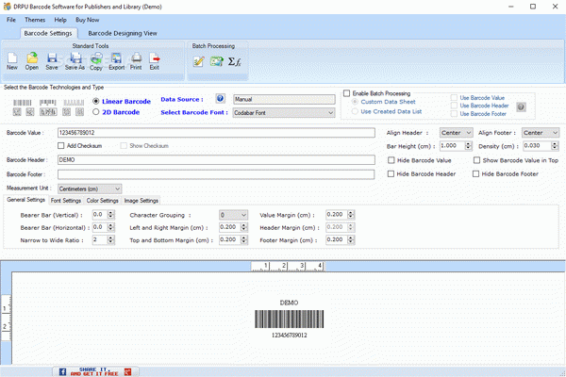Image resolution: width=566 pixels, height=377 pixels.
Task: Check the Add Checksum box
Action: 61,146
